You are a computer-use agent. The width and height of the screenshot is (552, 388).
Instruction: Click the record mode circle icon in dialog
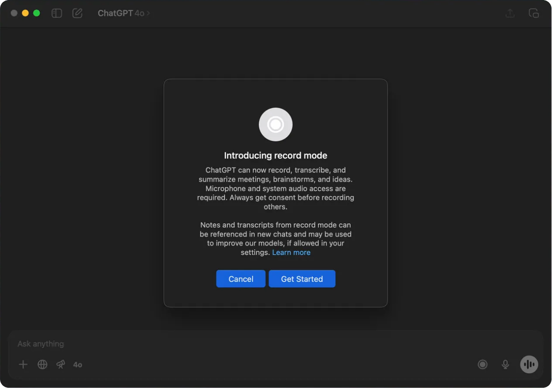pyautogui.click(x=276, y=124)
